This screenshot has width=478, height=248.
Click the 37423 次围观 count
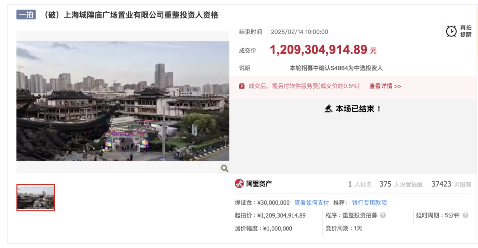[x=451, y=184]
